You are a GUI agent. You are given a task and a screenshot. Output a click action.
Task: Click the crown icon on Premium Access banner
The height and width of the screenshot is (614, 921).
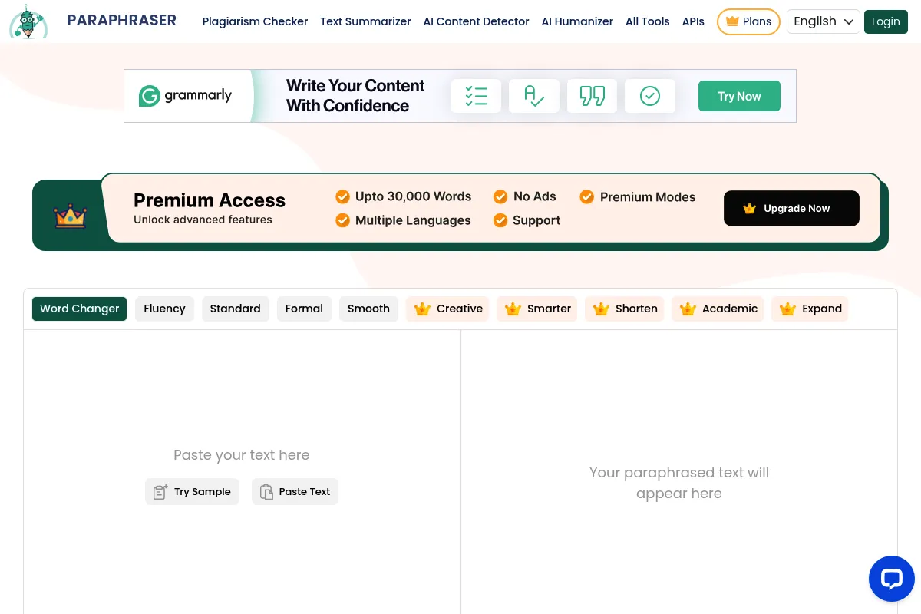pyautogui.click(x=70, y=216)
